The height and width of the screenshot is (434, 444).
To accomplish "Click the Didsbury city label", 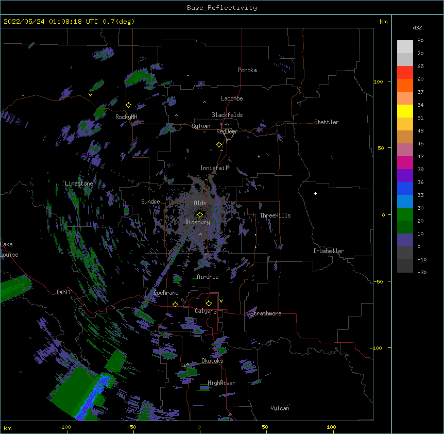I will (x=198, y=222).
